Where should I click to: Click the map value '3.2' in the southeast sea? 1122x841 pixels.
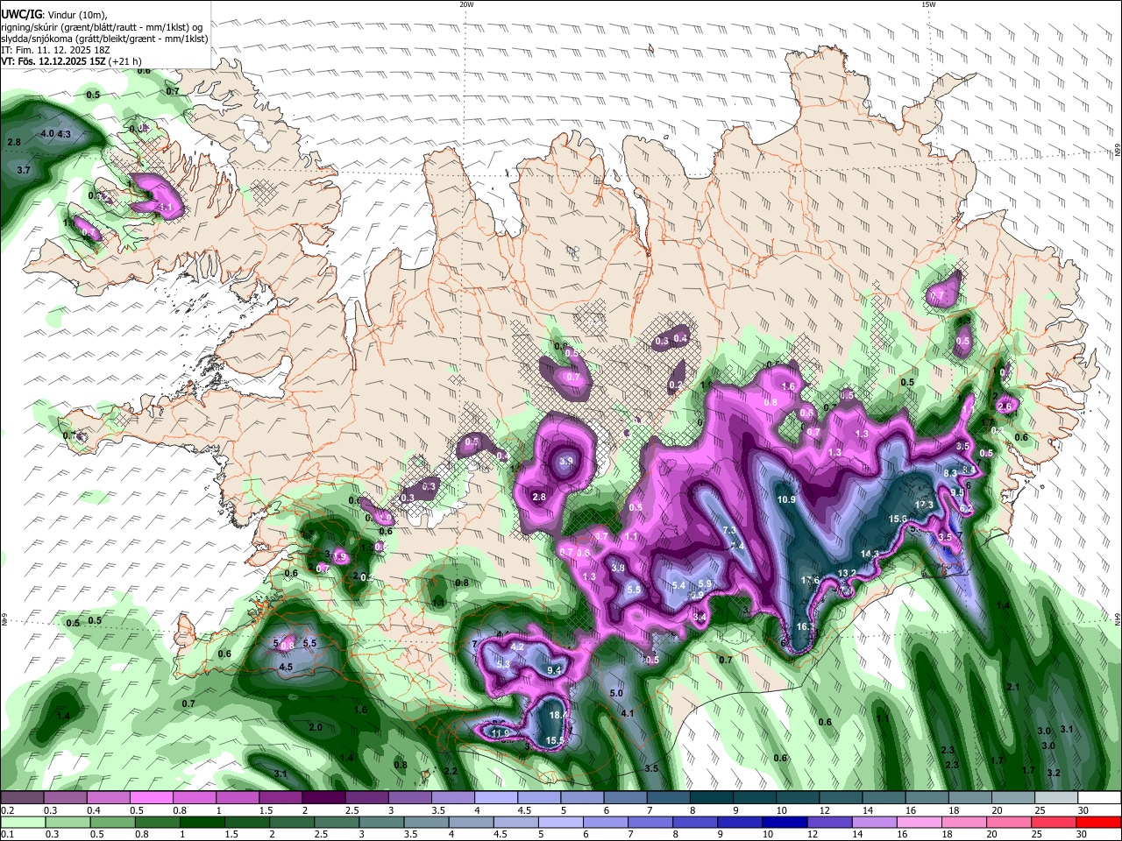click(x=1054, y=773)
